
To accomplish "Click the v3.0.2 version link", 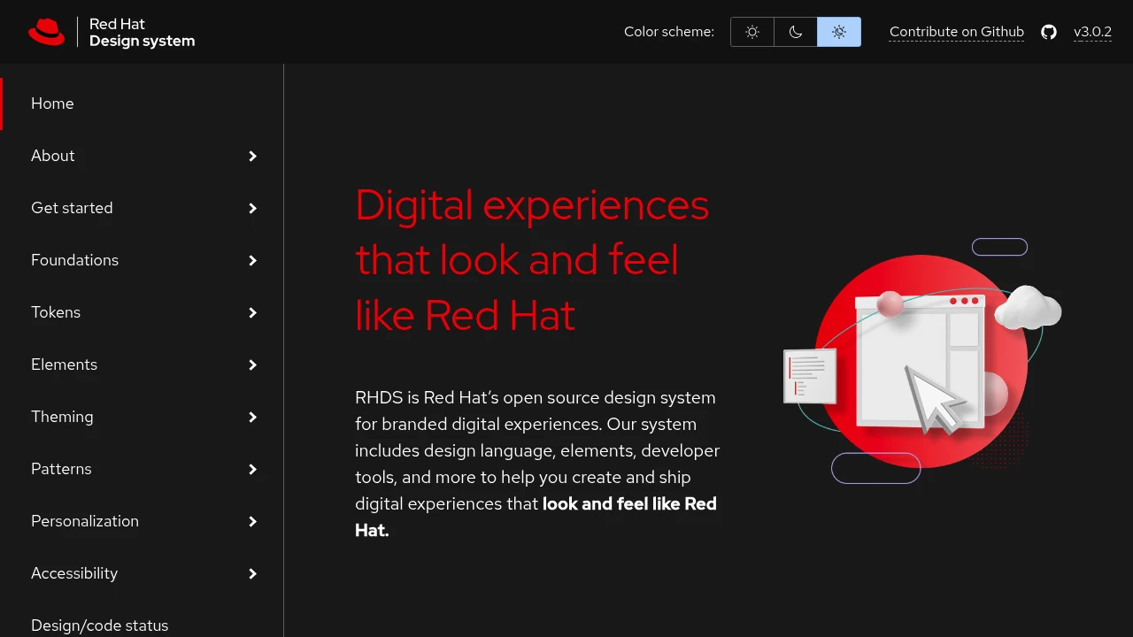I will [1092, 32].
